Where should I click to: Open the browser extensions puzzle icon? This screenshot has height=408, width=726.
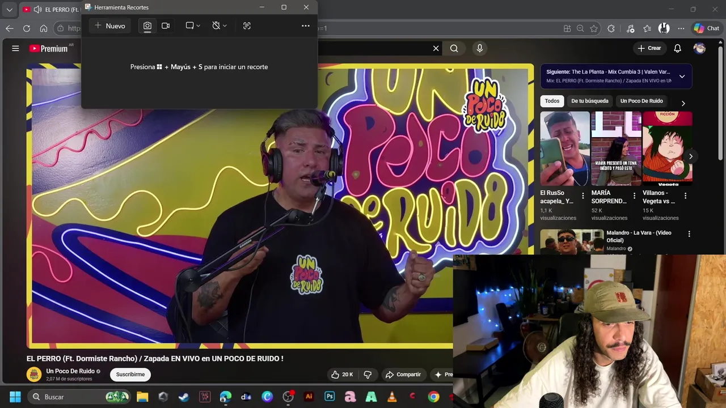pos(611,28)
